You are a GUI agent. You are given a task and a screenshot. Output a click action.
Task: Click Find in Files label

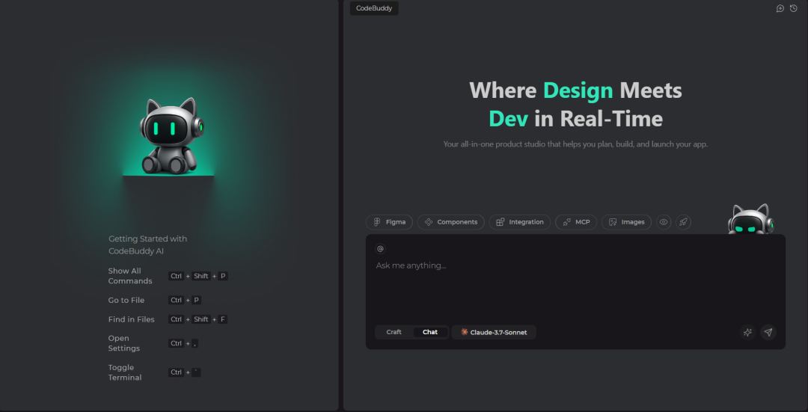132,319
